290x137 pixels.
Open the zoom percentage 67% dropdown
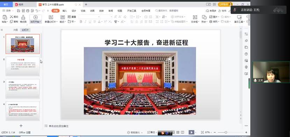[x=208, y=132]
